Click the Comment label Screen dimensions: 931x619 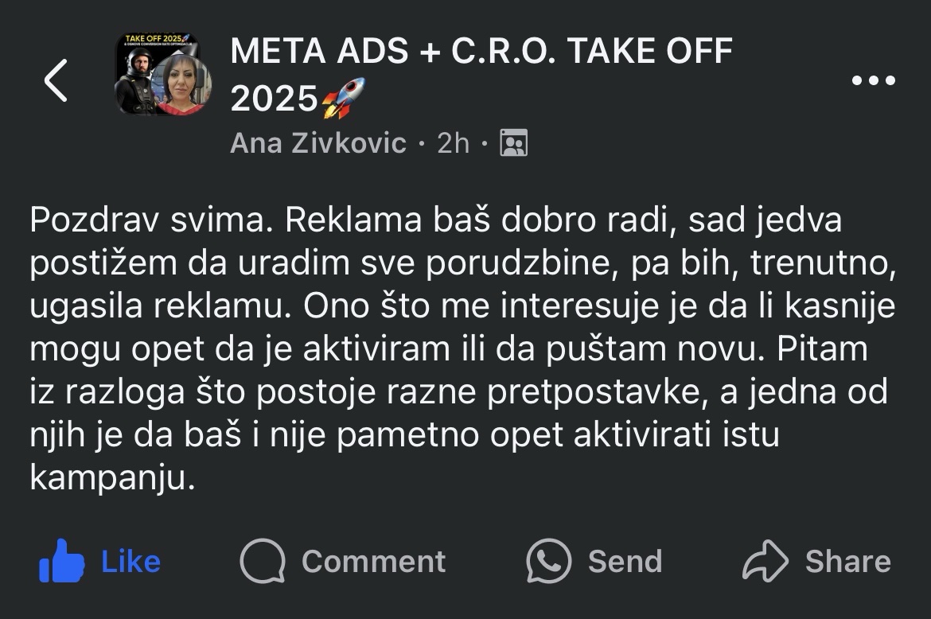pyautogui.click(x=373, y=562)
